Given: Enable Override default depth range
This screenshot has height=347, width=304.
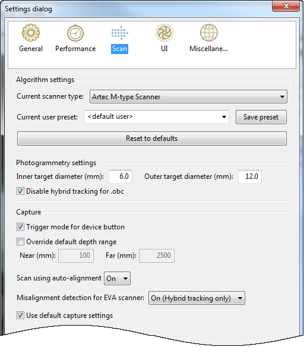Looking at the screenshot, I should tap(20, 242).
